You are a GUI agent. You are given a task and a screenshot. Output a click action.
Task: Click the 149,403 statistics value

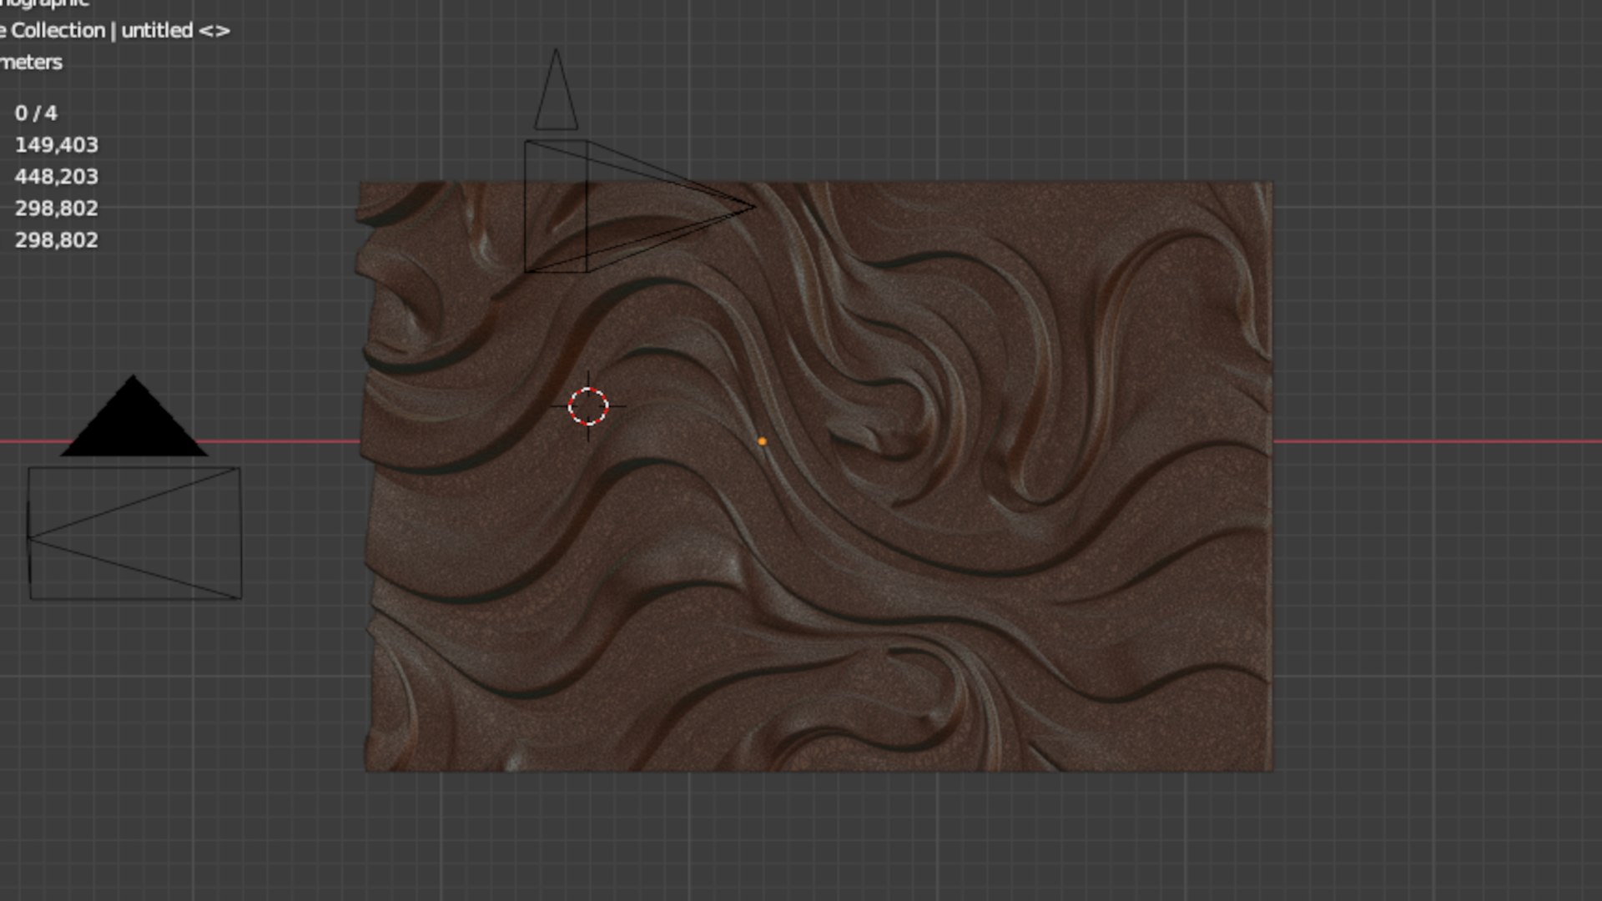click(56, 144)
